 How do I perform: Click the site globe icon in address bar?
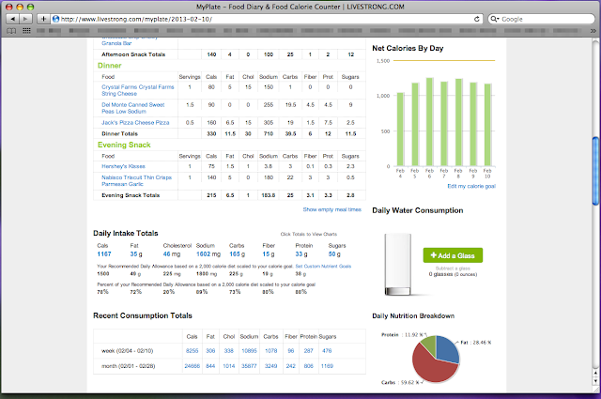[x=56, y=19]
